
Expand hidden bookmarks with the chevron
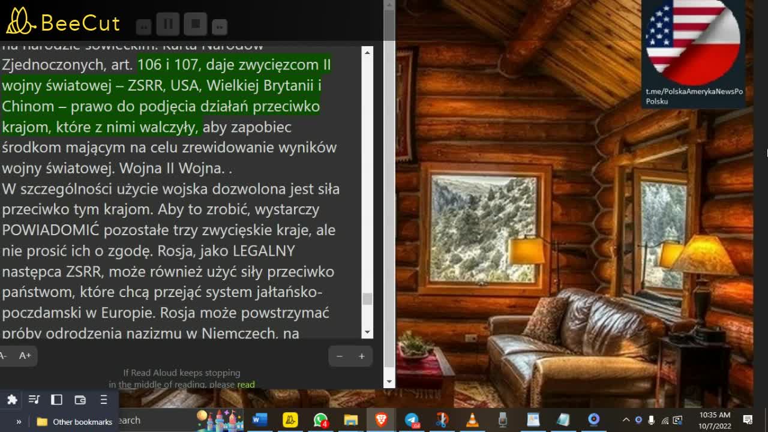pos(19,422)
